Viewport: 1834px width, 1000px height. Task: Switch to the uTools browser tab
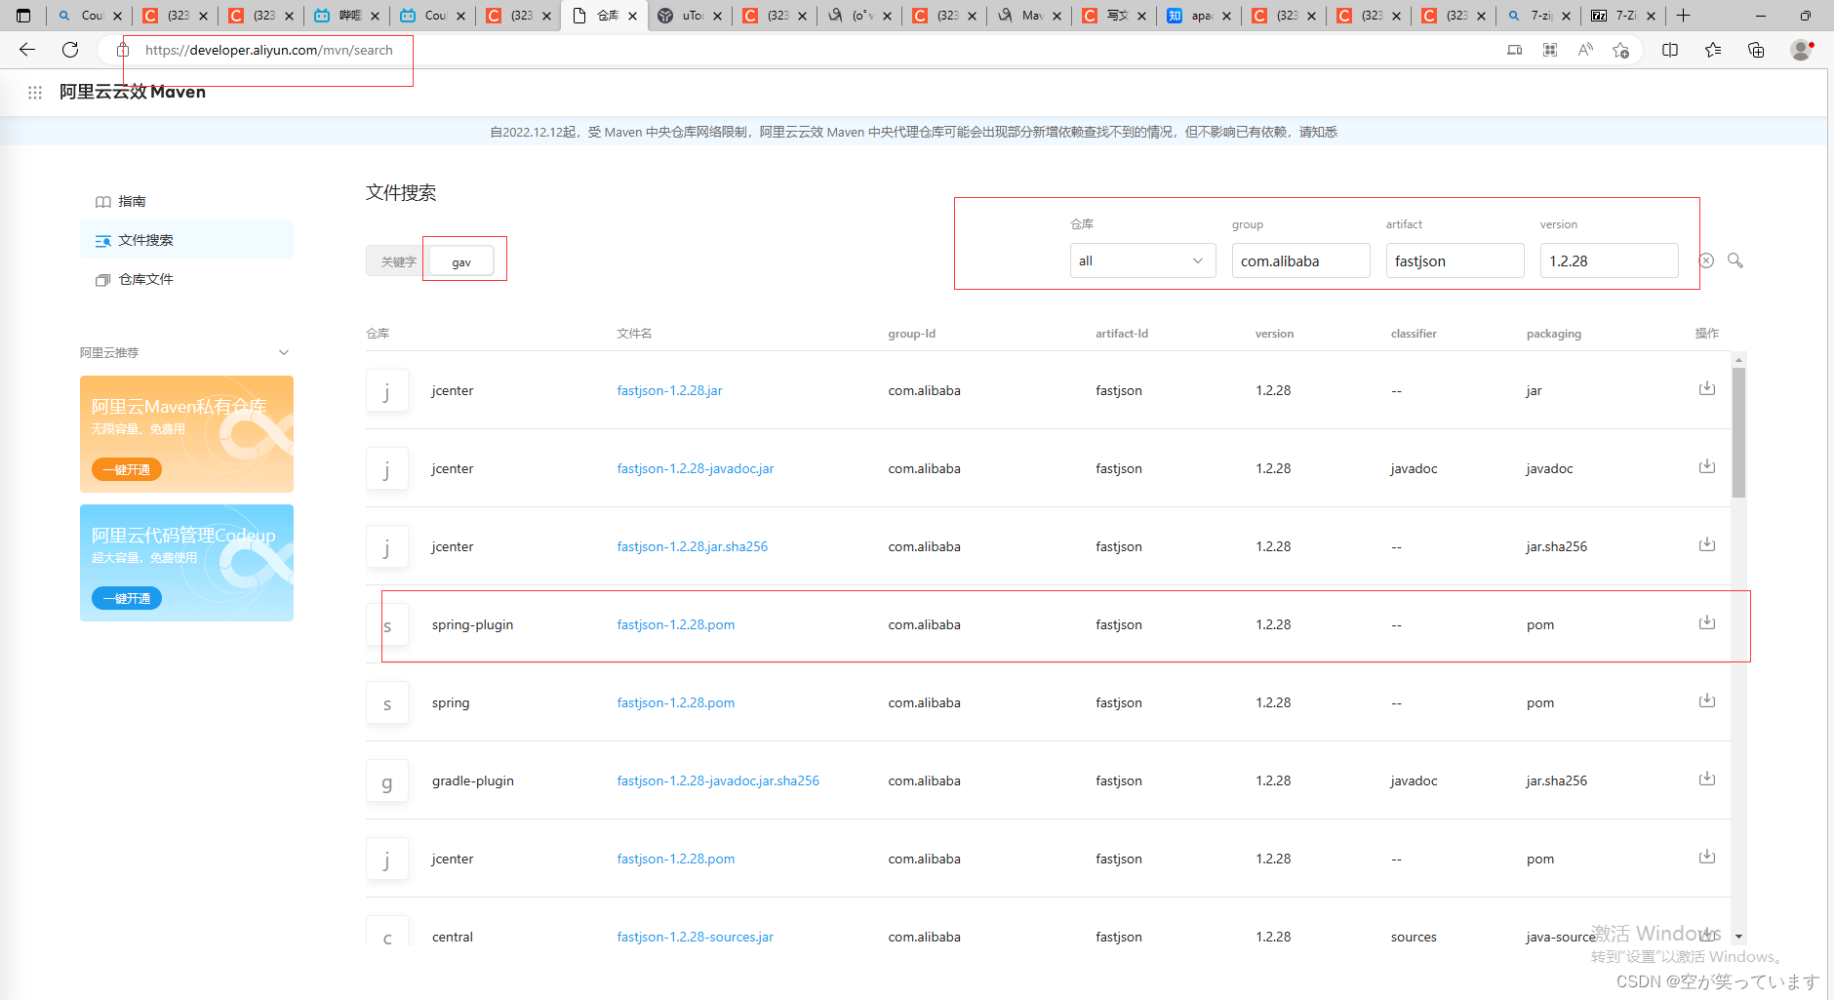pos(689,16)
